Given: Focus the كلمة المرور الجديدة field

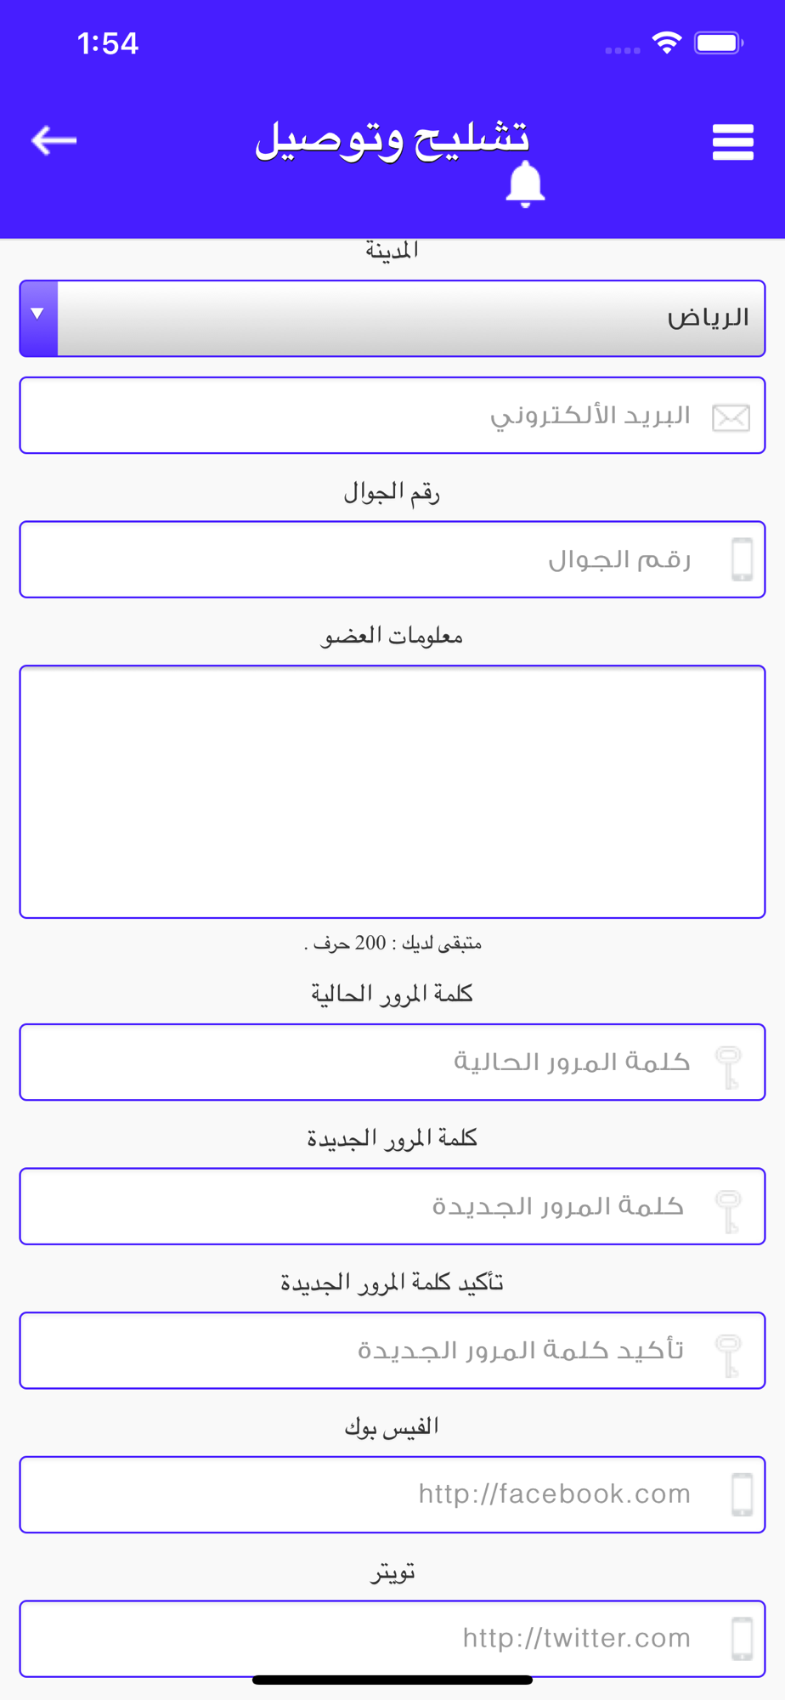Looking at the screenshot, I should (392, 1206).
